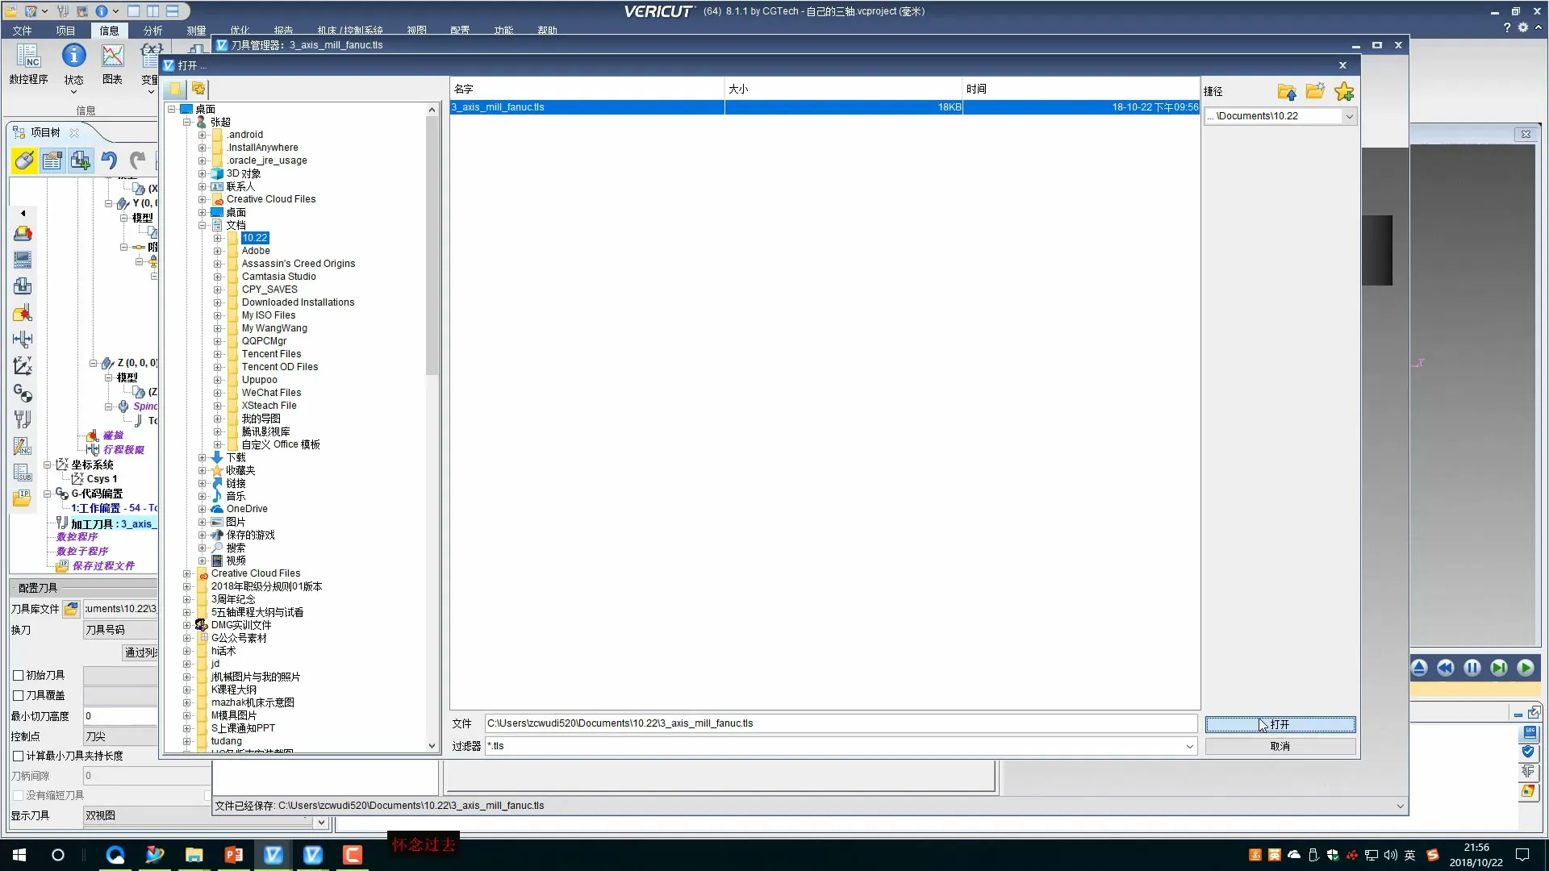Open the 分析 menu
Image resolution: width=1549 pixels, height=871 pixels.
pyautogui.click(x=152, y=31)
